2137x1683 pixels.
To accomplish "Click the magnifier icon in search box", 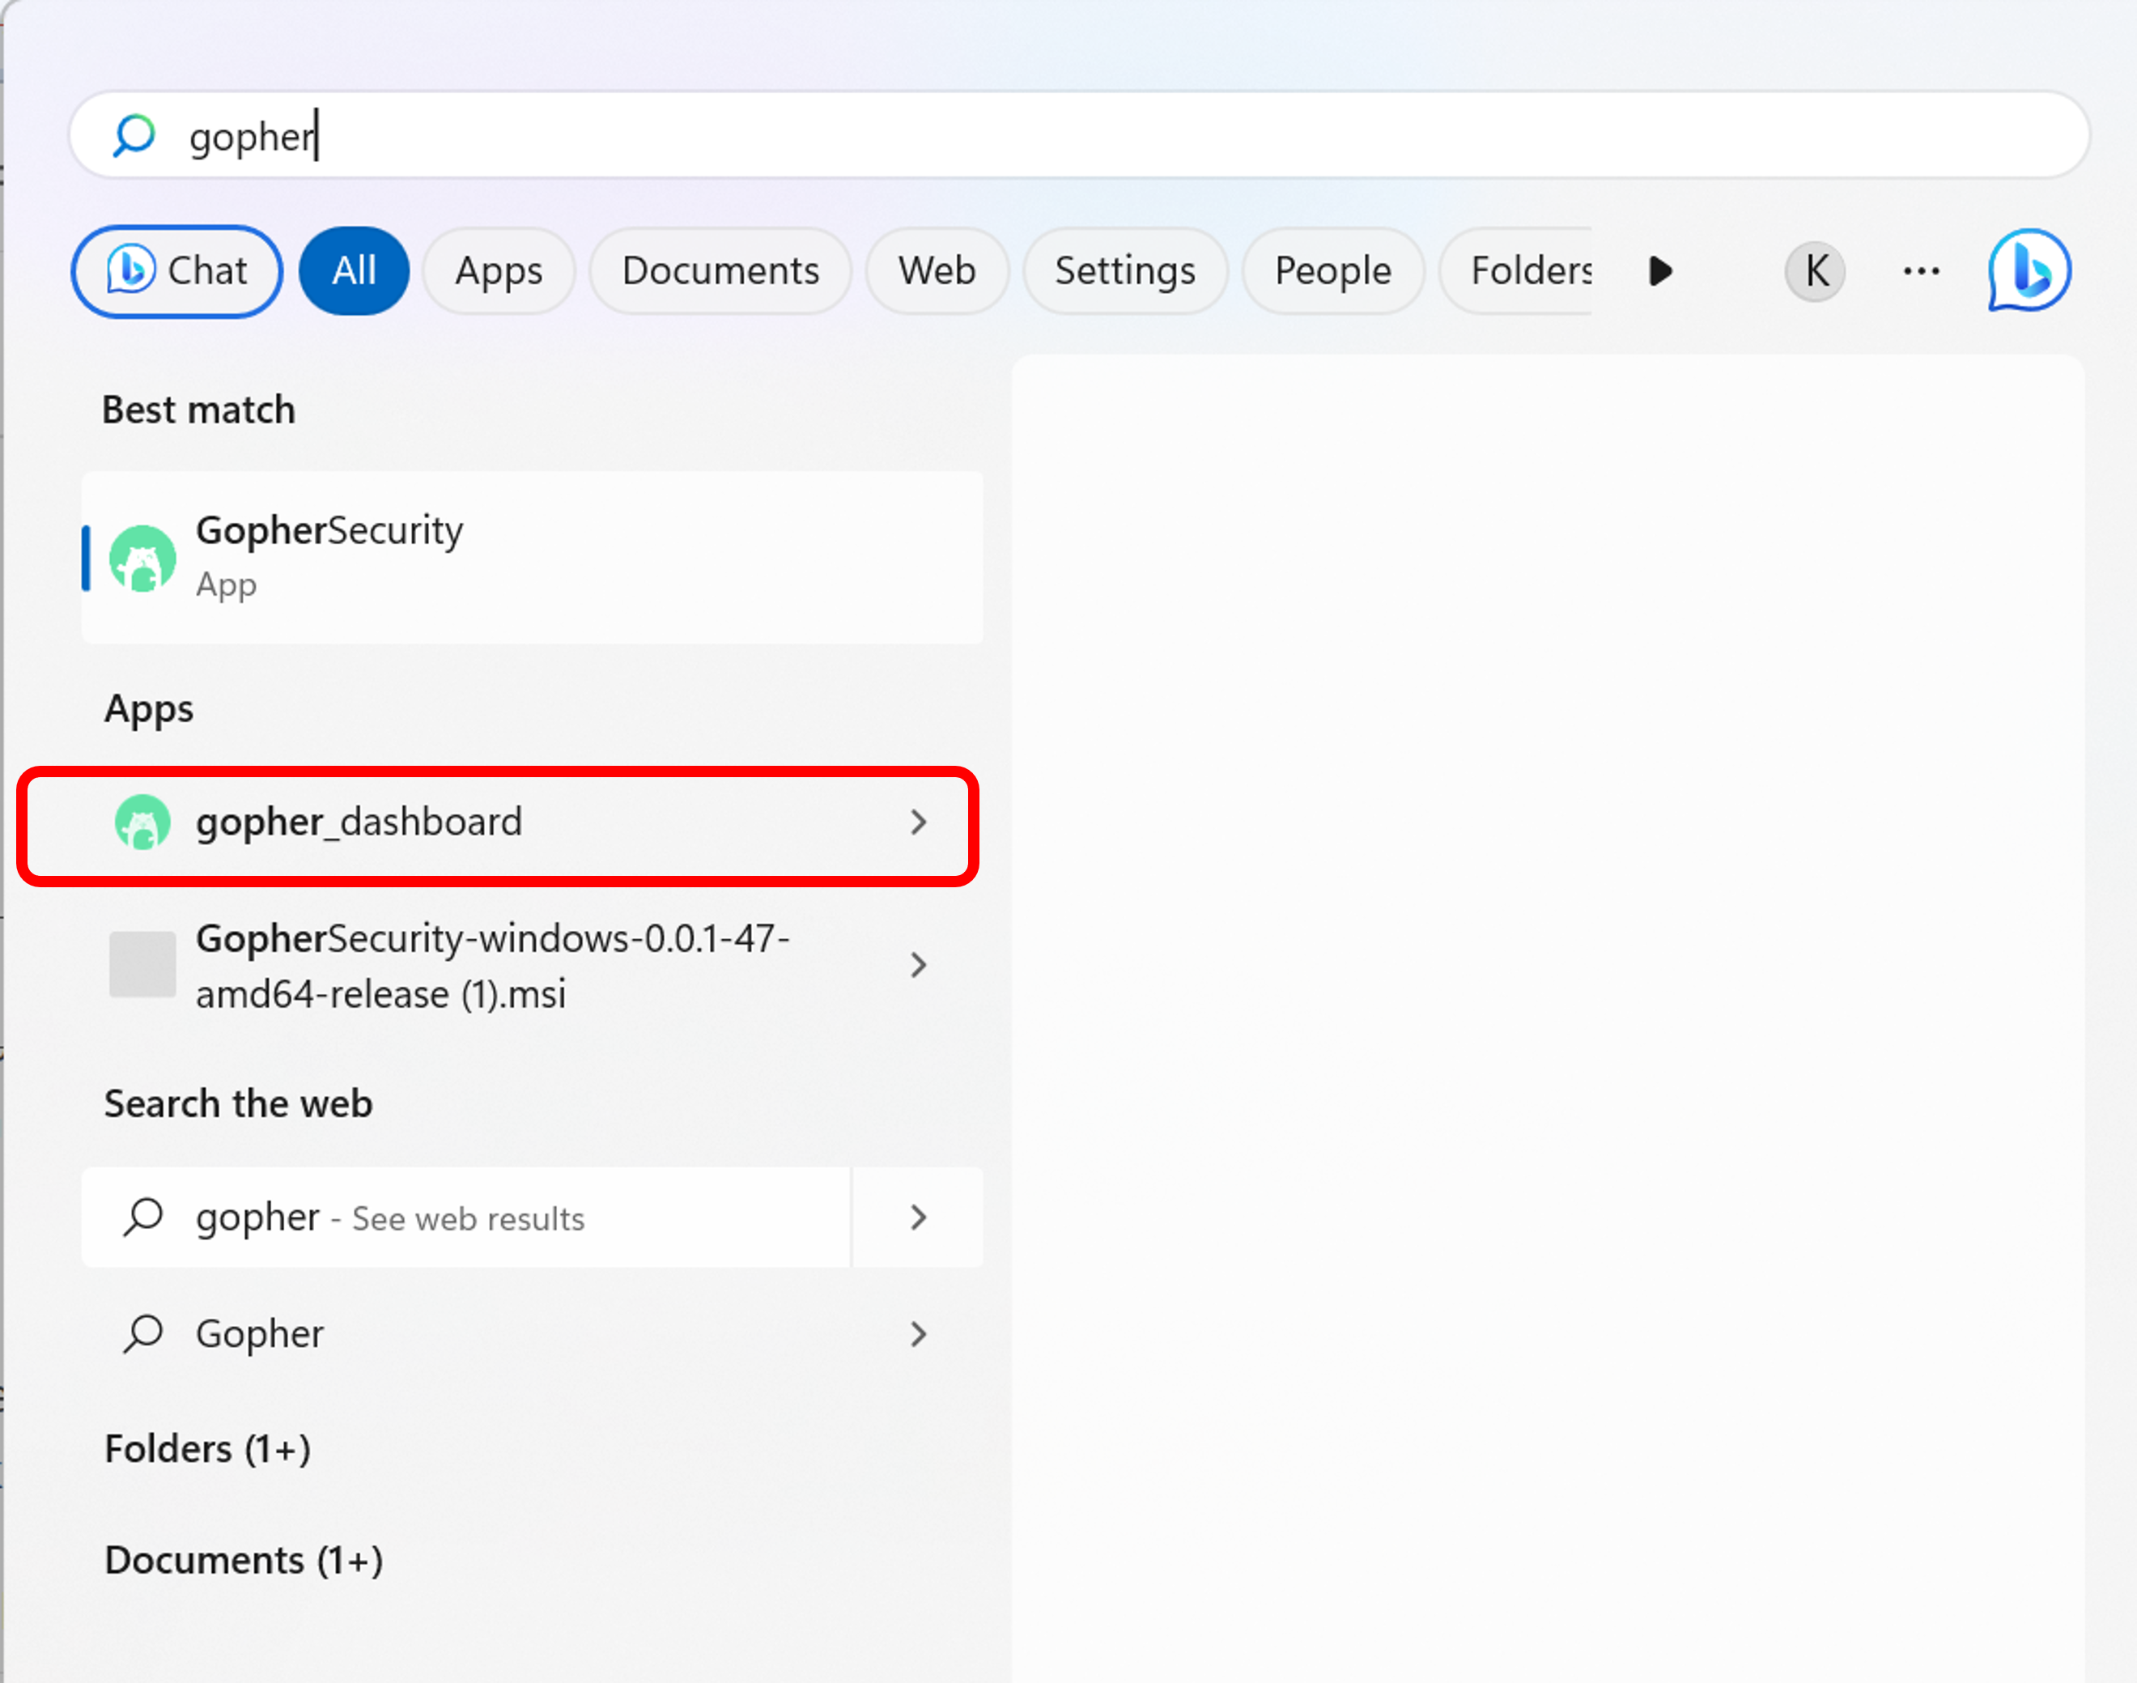I will coord(134,136).
